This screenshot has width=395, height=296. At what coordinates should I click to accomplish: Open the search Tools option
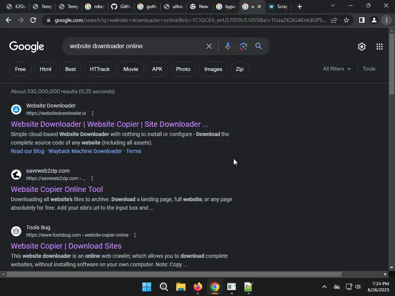369,69
